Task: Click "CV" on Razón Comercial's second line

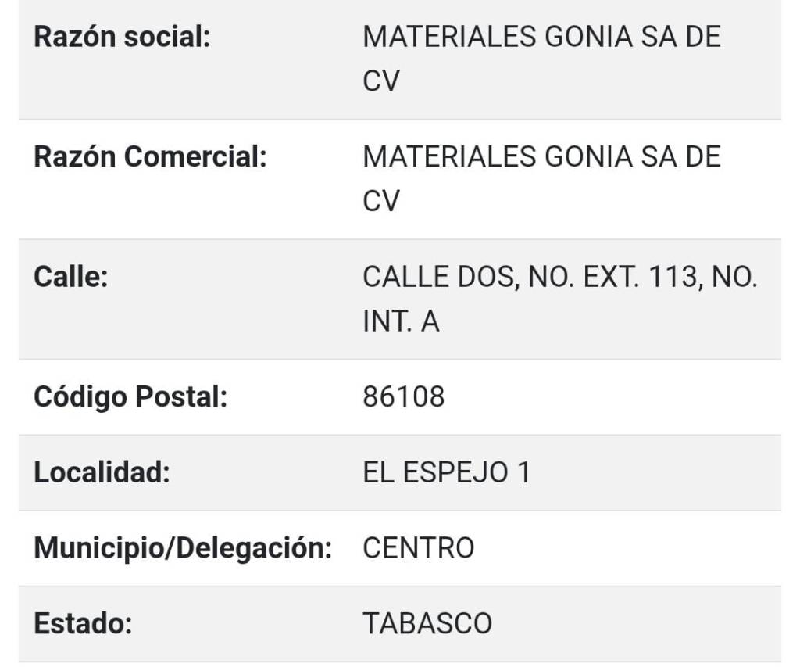Action: click(381, 202)
